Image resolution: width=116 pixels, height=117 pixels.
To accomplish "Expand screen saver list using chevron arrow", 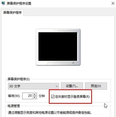I will coord(57,86).
